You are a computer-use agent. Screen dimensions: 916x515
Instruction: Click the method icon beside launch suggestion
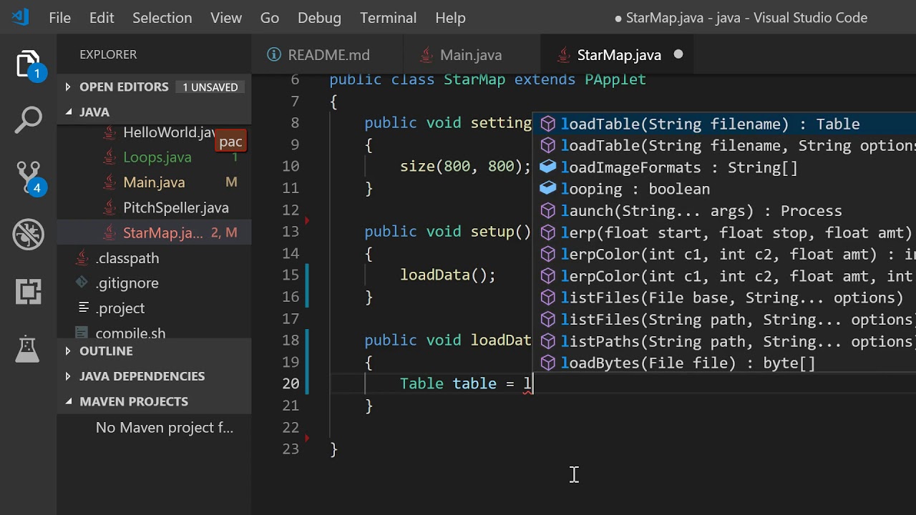tap(548, 211)
